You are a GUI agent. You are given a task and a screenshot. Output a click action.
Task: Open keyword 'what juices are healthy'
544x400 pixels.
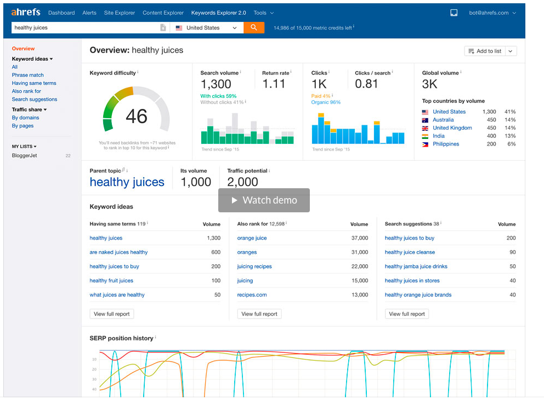coord(117,295)
